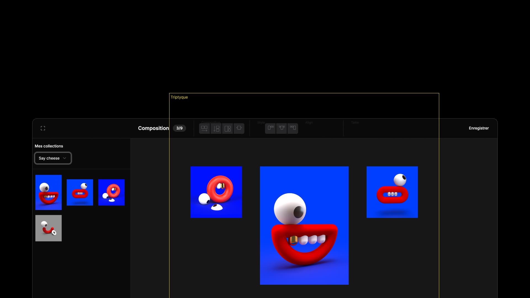
Task: Click the chevron in Say cheese selector
Action: coord(65,158)
